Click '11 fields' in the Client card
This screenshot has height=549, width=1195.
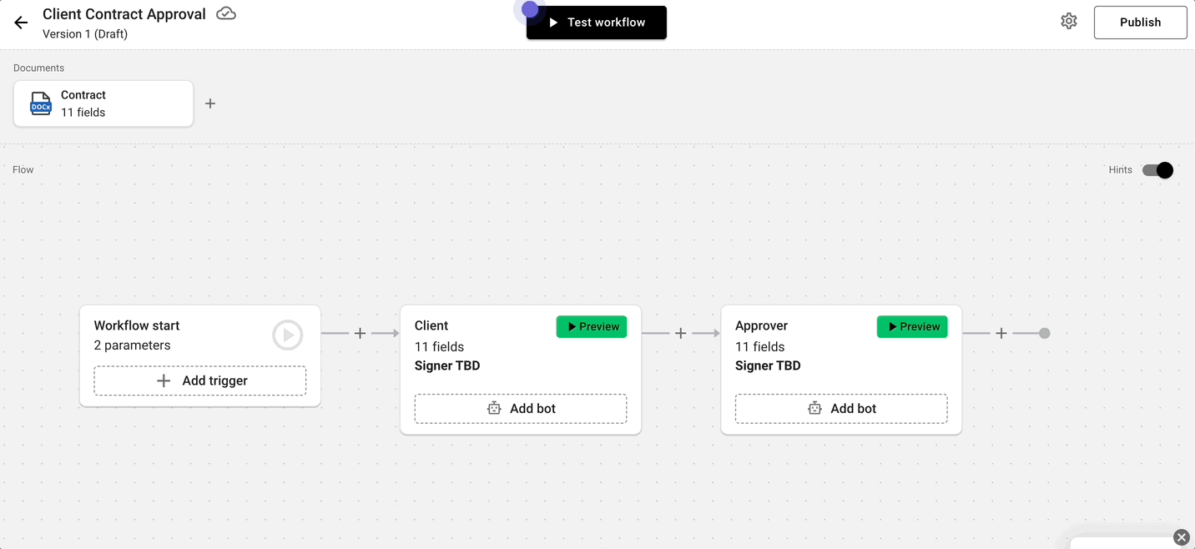click(x=439, y=346)
